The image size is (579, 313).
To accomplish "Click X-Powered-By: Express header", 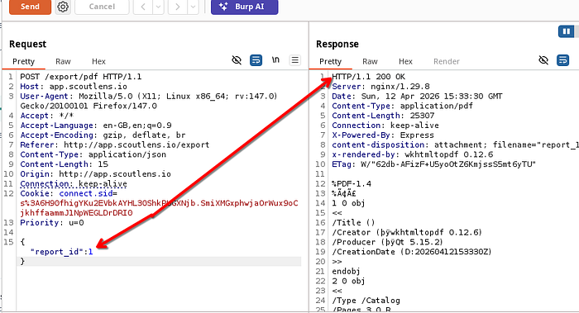I will pos(382,135).
